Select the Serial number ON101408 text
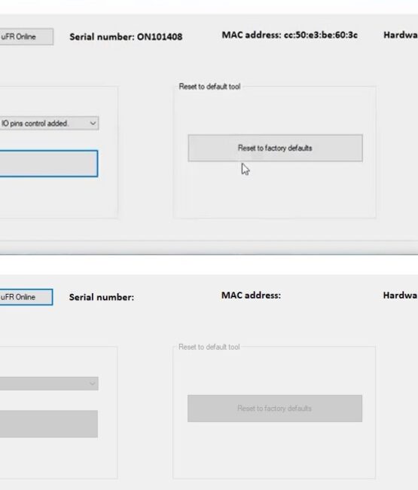This screenshot has width=418, height=490. click(126, 37)
